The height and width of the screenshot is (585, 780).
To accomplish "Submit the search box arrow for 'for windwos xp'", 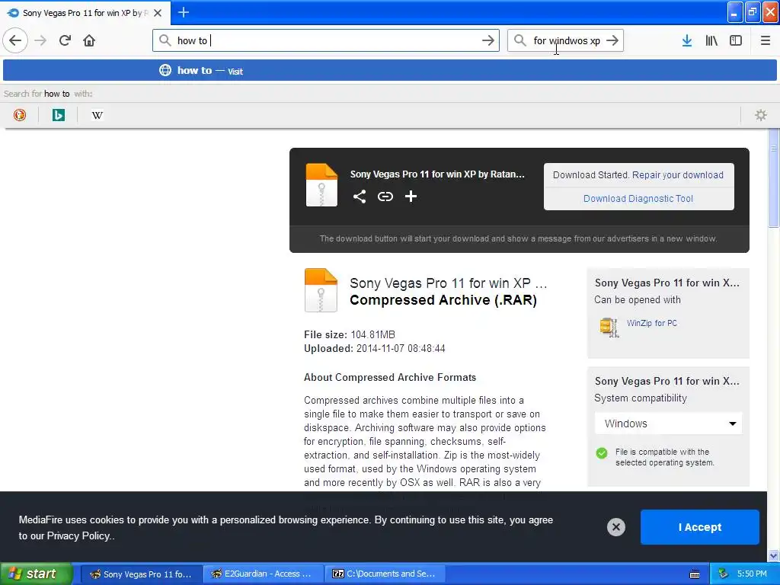I will pos(612,40).
